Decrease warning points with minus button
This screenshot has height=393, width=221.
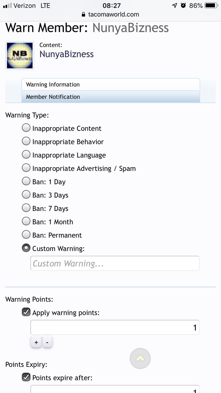[x=47, y=342]
